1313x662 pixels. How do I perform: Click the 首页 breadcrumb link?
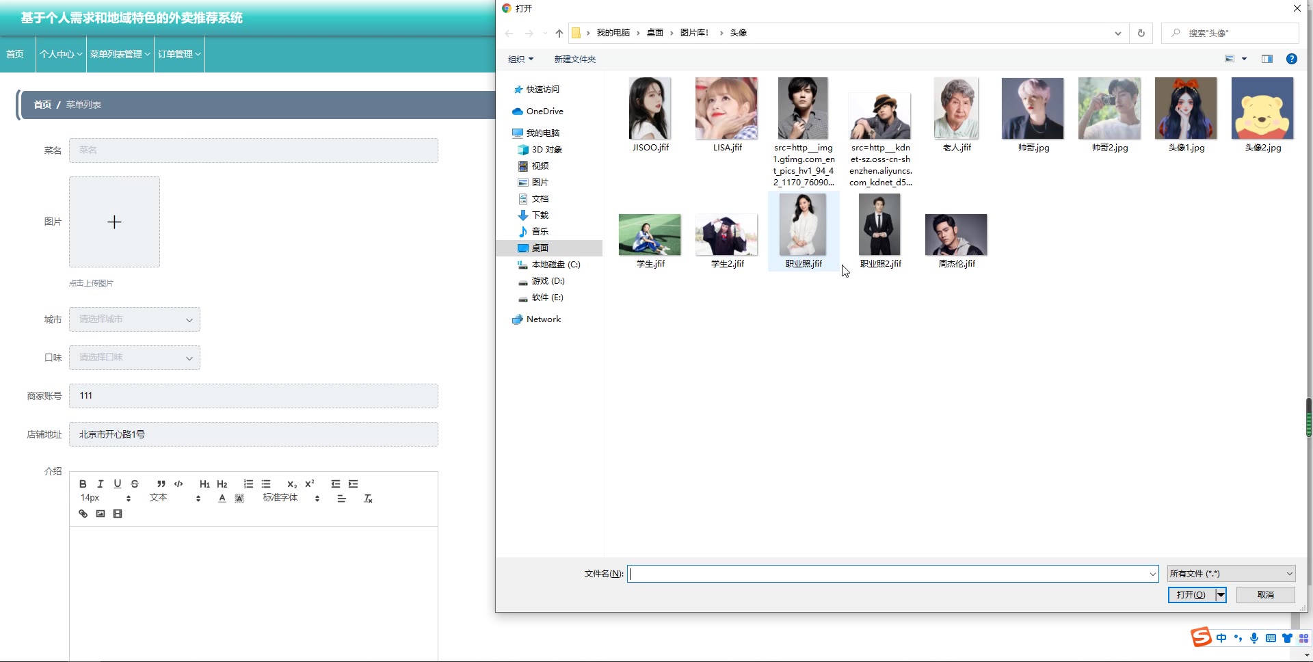[42, 105]
